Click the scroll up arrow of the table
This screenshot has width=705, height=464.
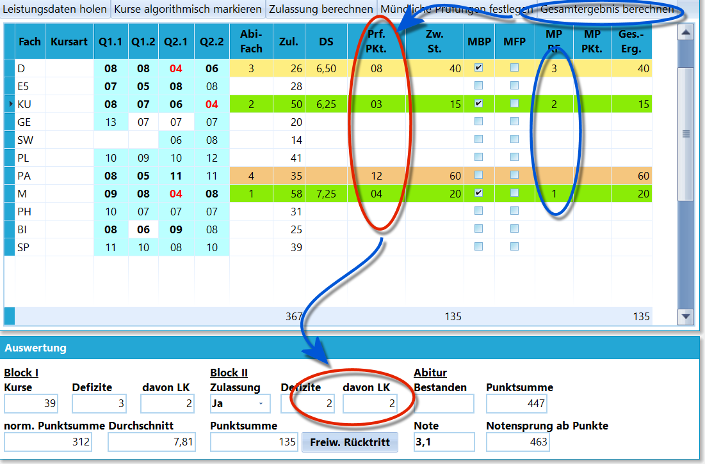click(686, 33)
